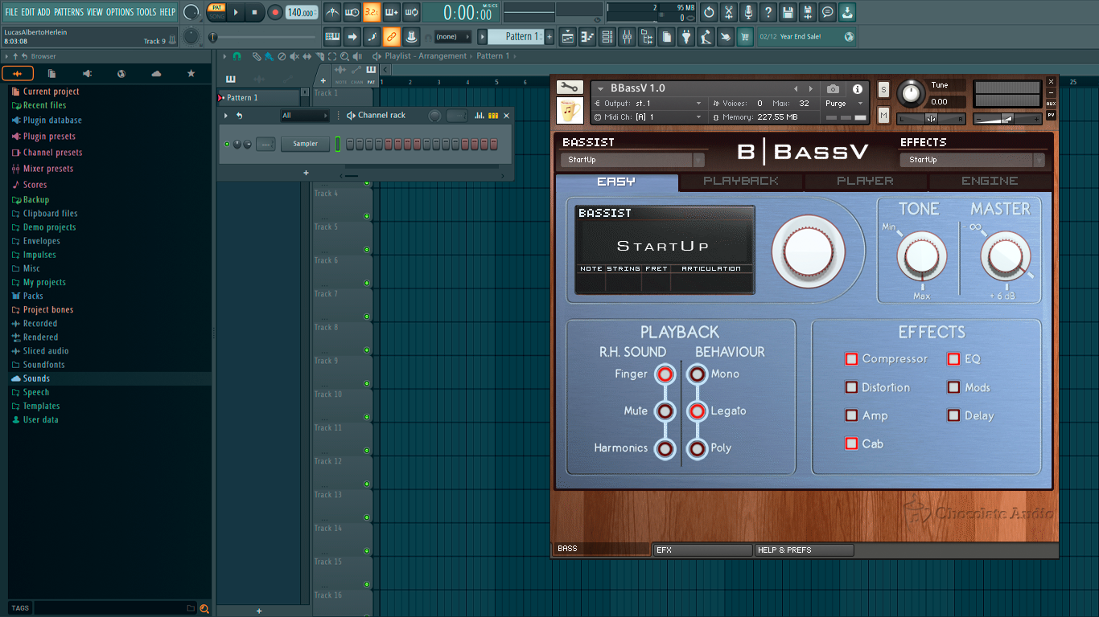Image resolution: width=1099 pixels, height=617 pixels.
Task: Switch to the PLAYER tab in BBassV
Action: click(x=865, y=182)
